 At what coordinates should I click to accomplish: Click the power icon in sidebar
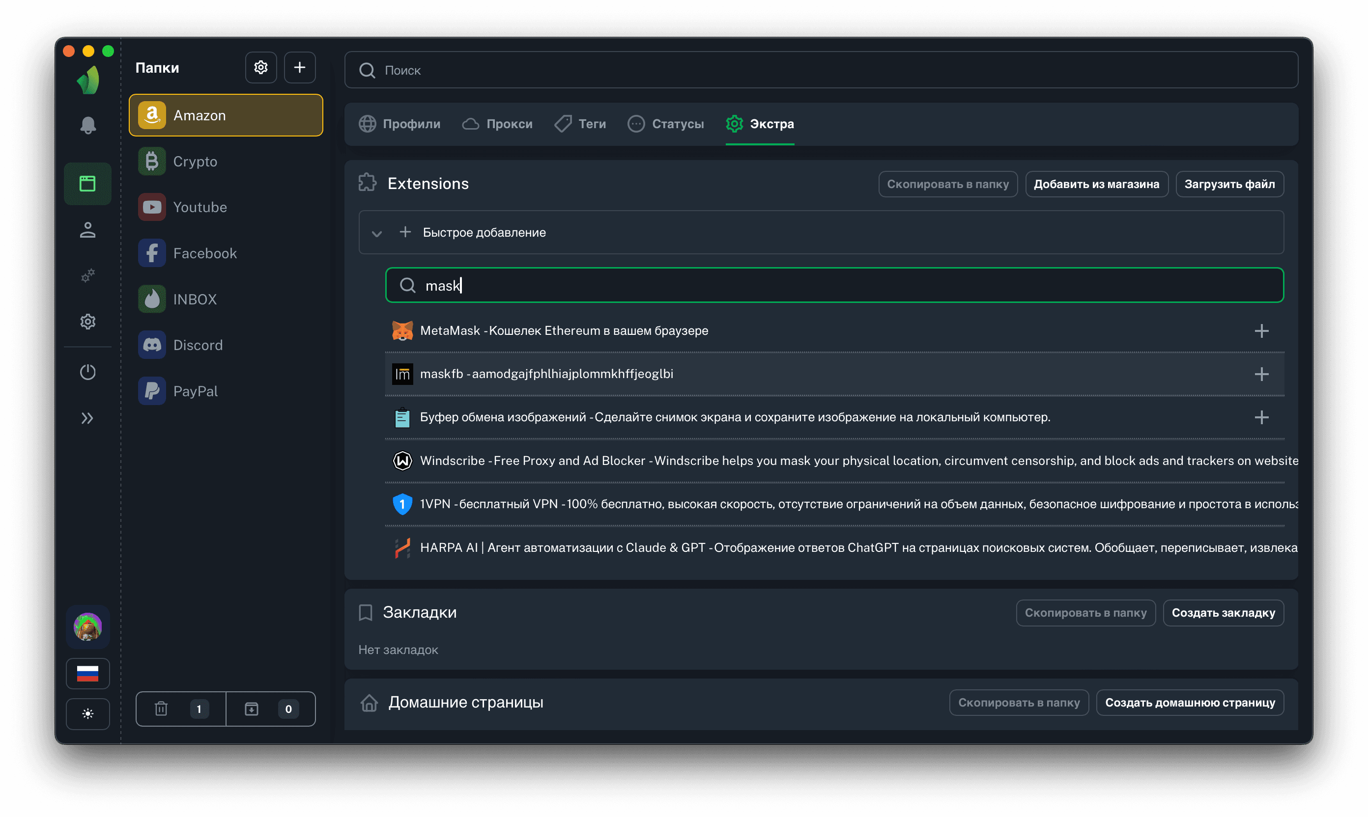pos(87,372)
